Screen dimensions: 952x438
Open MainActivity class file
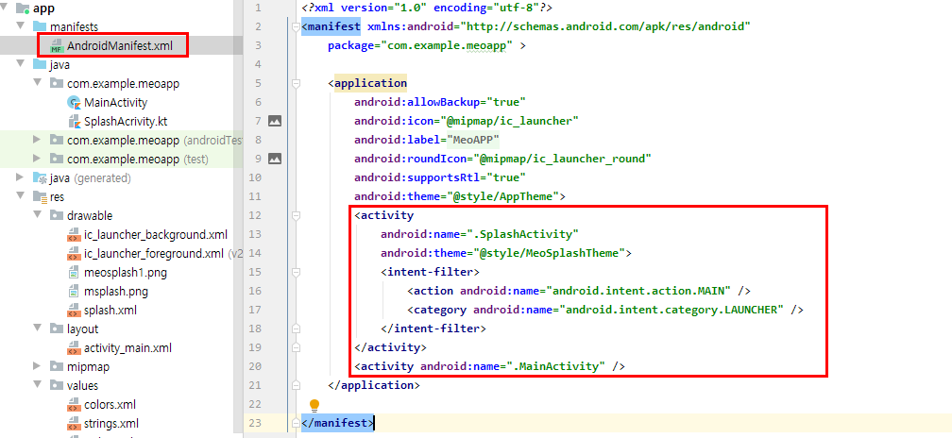click(x=115, y=103)
